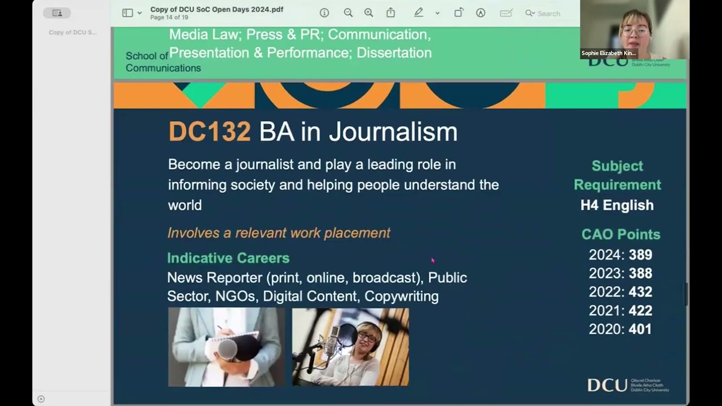The width and height of the screenshot is (722, 406).
Task: Click the '2022: 432' points row
Action: click(620, 292)
